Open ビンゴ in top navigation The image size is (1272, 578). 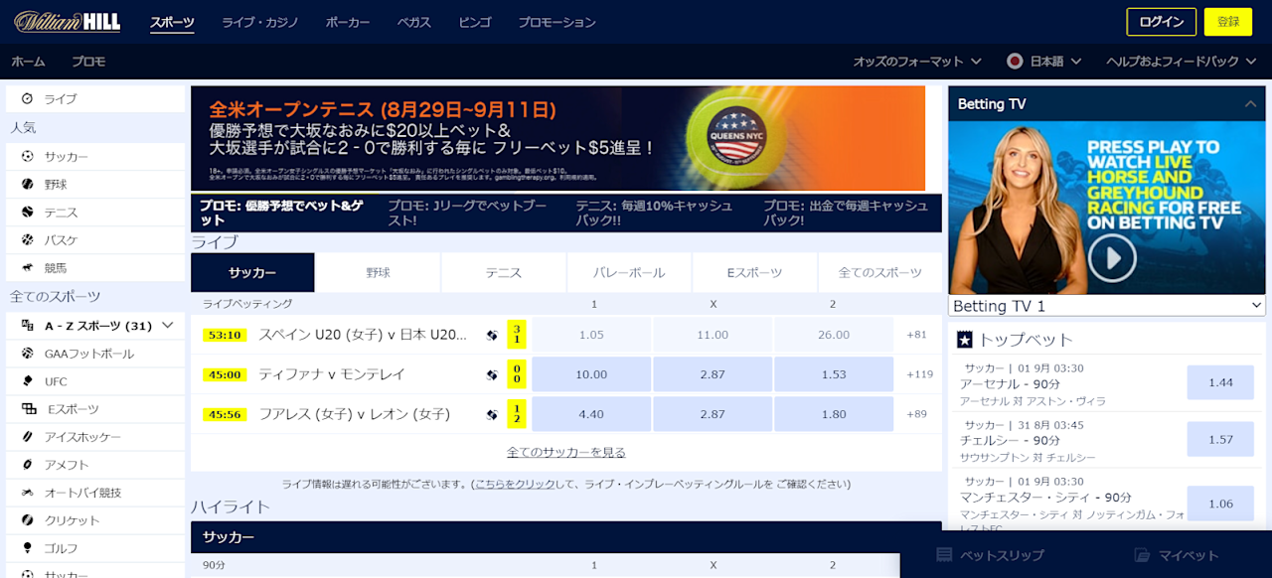click(475, 22)
